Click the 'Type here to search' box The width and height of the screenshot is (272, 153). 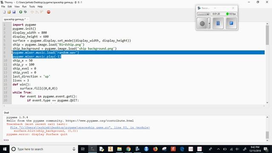(x=44, y=149)
